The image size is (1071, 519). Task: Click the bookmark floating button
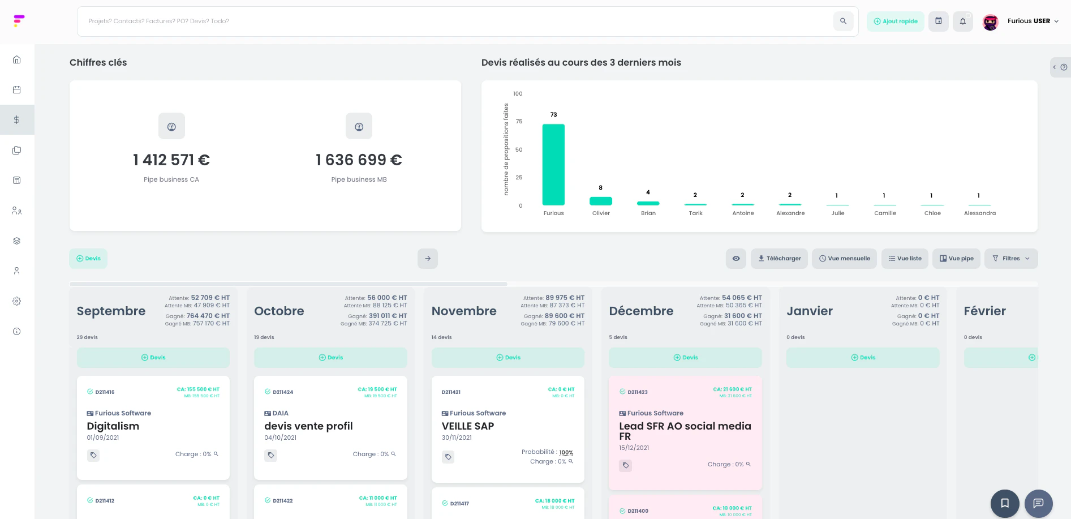pos(1005,503)
